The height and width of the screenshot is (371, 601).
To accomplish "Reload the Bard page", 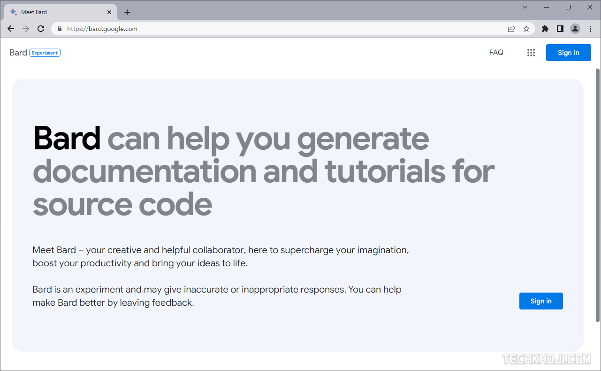I will tap(41, 29).
